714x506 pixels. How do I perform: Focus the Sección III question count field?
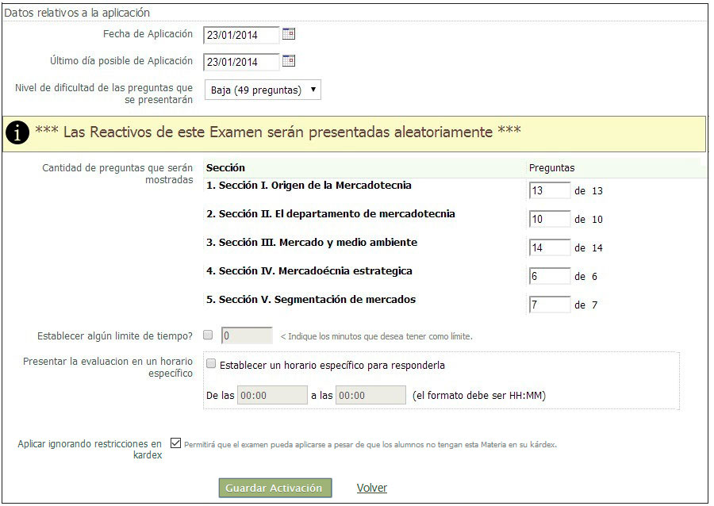tap(549, 247)
